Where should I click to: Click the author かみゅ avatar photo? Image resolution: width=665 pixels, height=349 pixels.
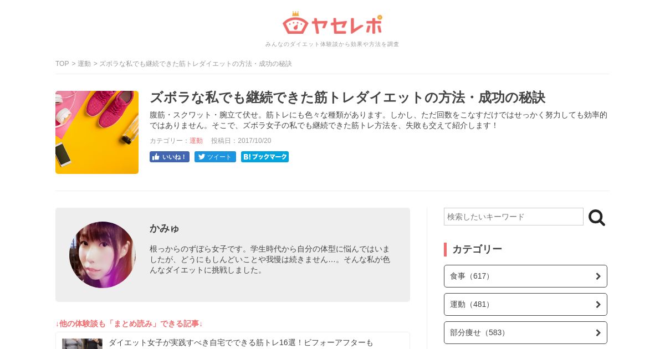[103, 255]
